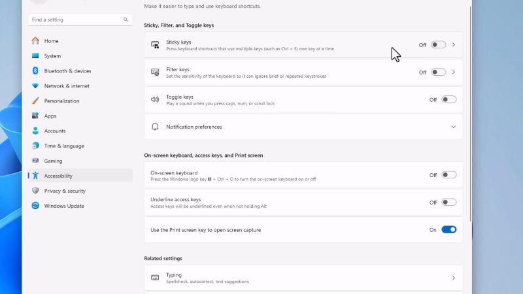This screenshot has width=523, height=294.
Task: Click the Accounts person icon
Action: click(35, 131)
